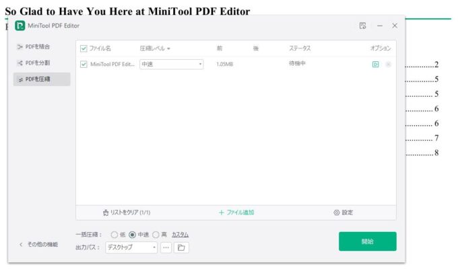Image resolution: width=458 pixels, height=271 pixels.
Task: Close the MiniTool PDF Editor dialog
Action: tap(395, 26)
